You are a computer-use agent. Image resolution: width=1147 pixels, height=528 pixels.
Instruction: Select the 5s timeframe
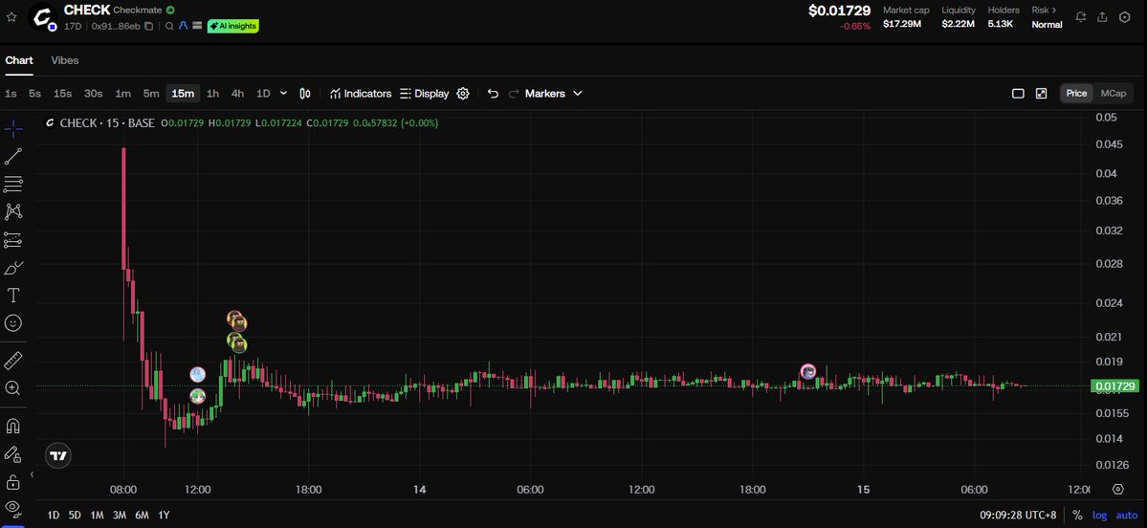[34, 94]
